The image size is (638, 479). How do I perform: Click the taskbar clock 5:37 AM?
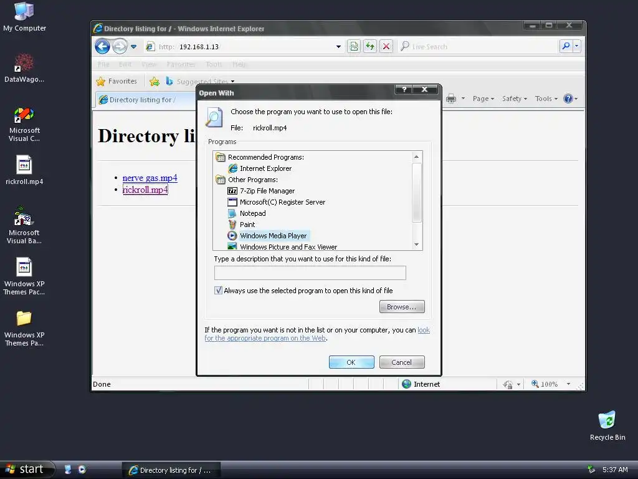pyautogui.click(x=615, y=470)
